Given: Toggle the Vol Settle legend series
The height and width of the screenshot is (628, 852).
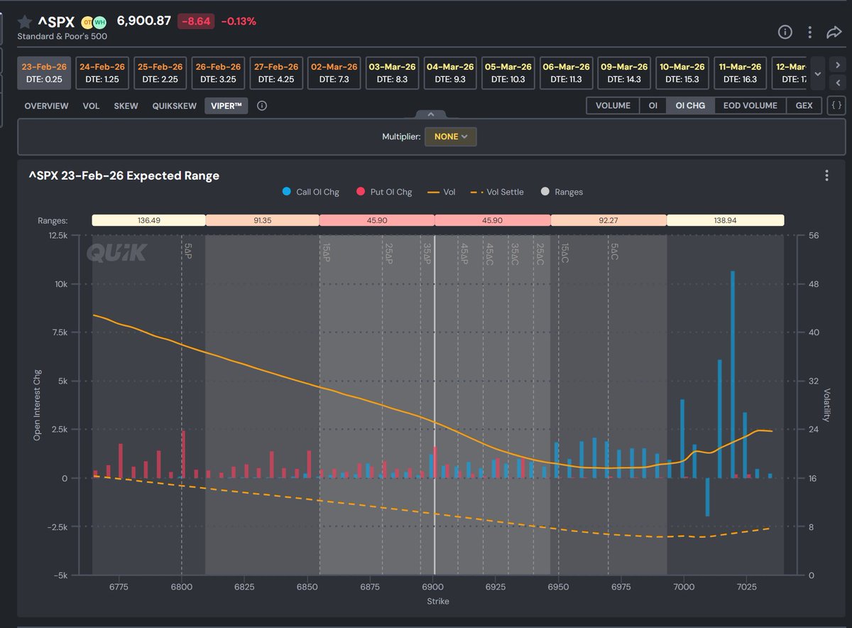Looking at the screenshot, I should (498, 192).
